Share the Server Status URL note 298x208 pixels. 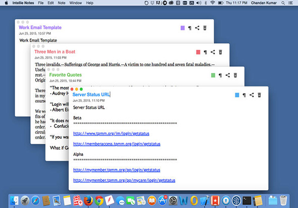click(252, 95)
